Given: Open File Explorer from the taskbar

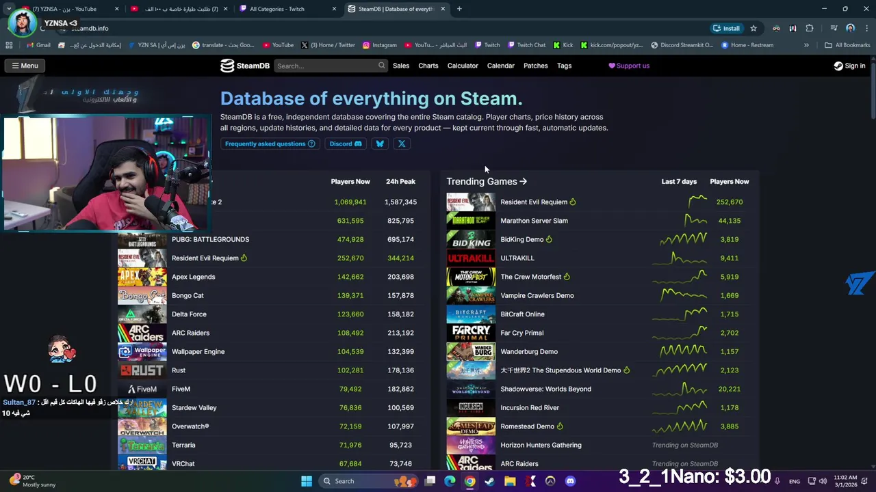Looking at the screenshot, I should (x=510, y=481).
